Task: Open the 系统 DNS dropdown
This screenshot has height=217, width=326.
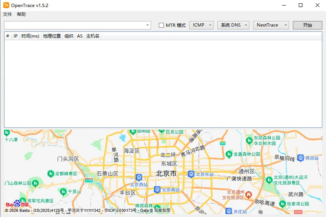Action: click(233, 25)
